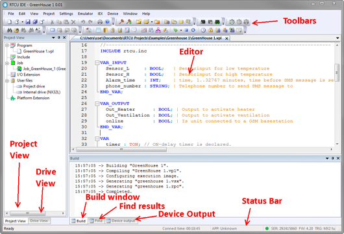Select the I/O Extension tree item

coord(29,75)
